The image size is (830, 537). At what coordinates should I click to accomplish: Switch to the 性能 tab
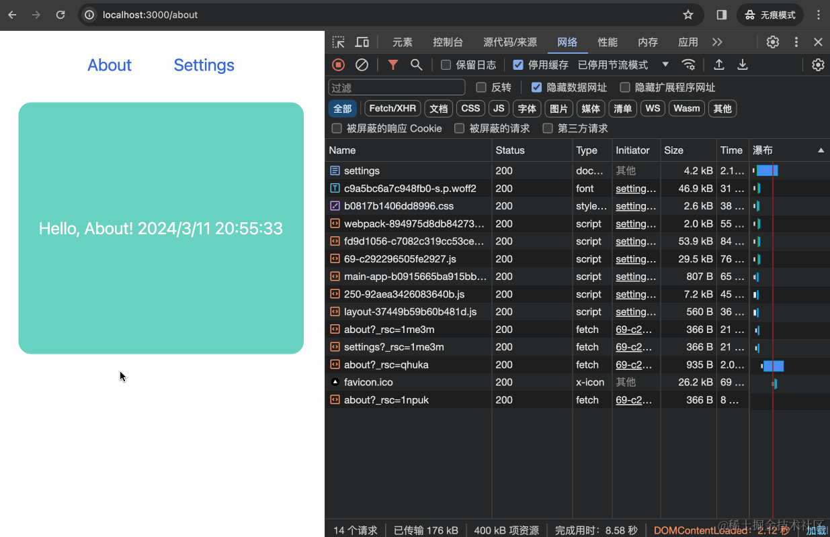[x=607, y=42]
